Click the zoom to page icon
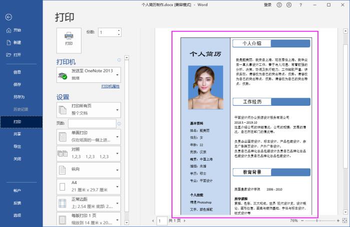Viewport: 350px width, 227px height. click(x=345, y=220)
